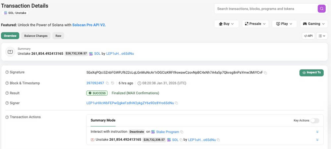The height and width of the screenshot is (149, 331).
Task: Open the Buy dropdown
Action: [226, 24]
